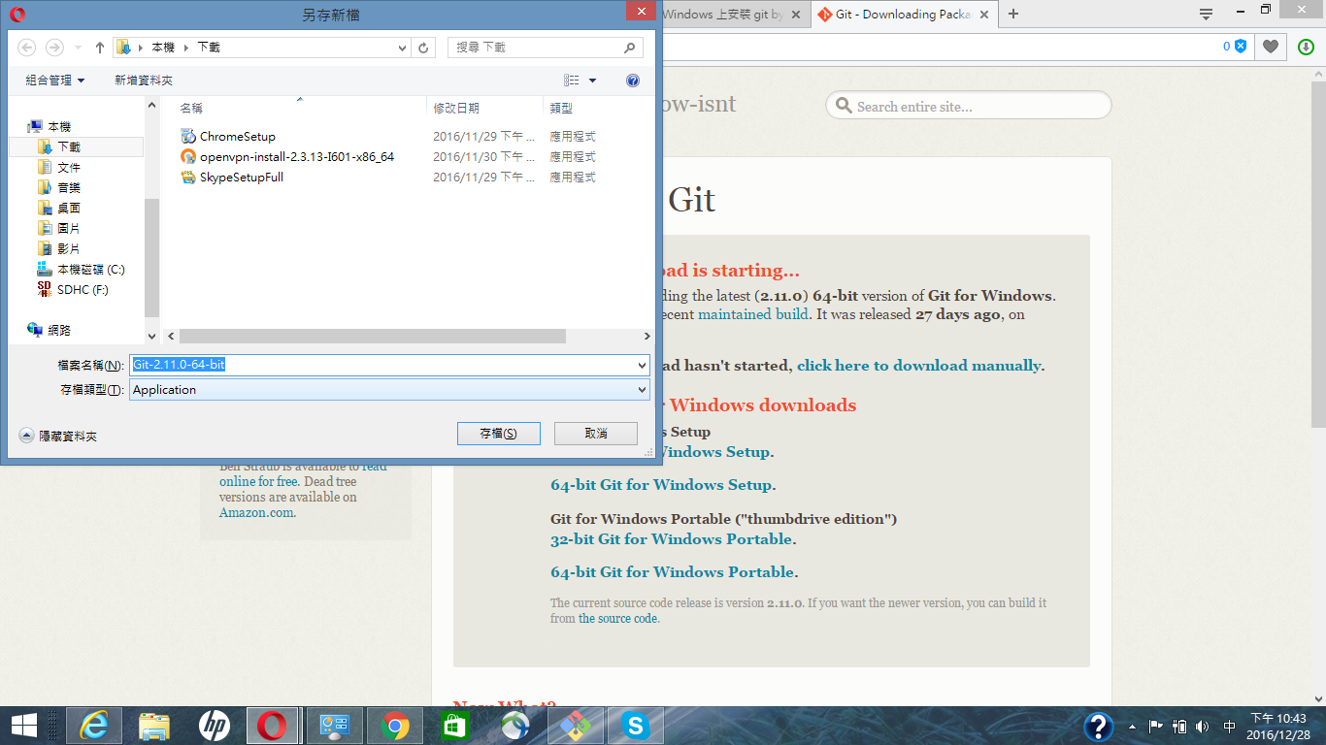Click the 'Search entire site' field
This screenshot has width=1326, height=745.
[x=969, y=106]
